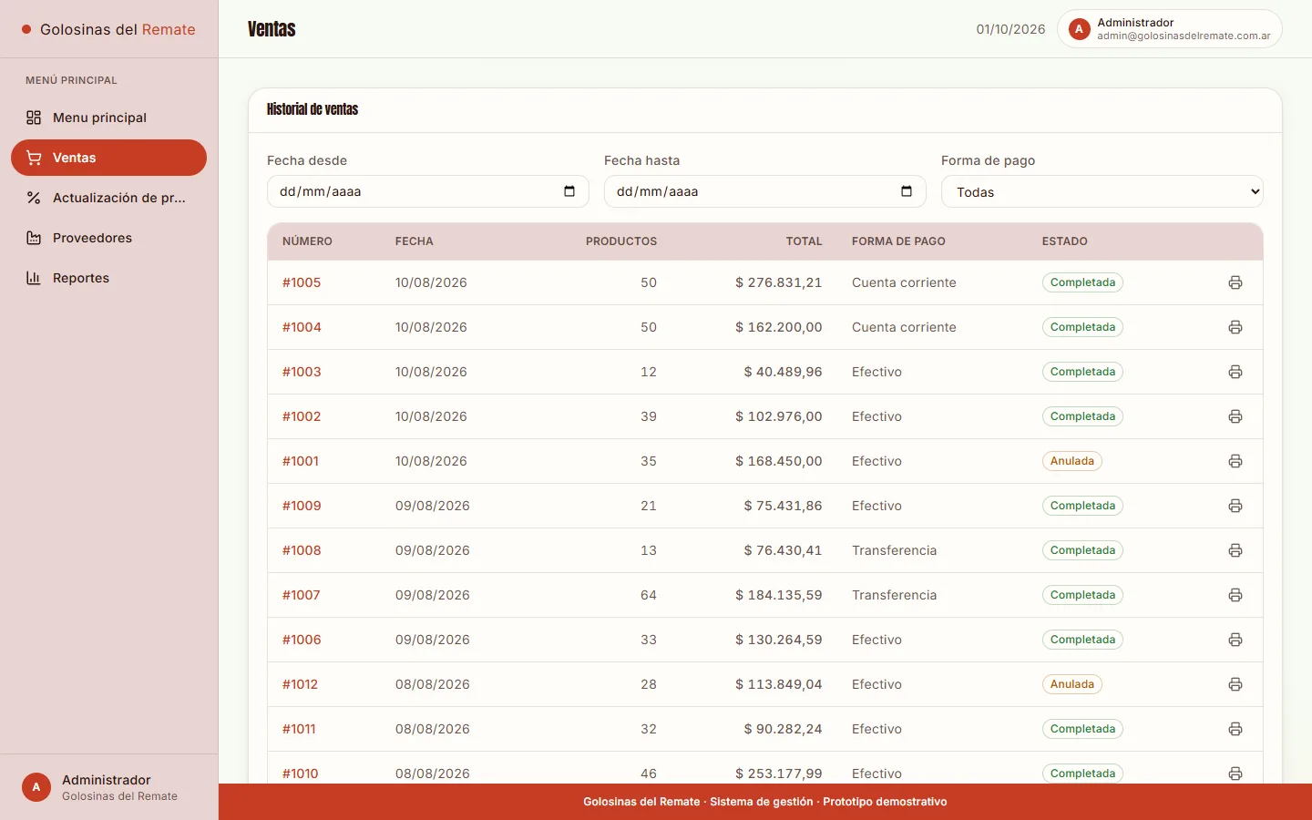Print receipt for sale #1009
The height and width of the screenshot is (820, 1312).
coord(1235,506)
